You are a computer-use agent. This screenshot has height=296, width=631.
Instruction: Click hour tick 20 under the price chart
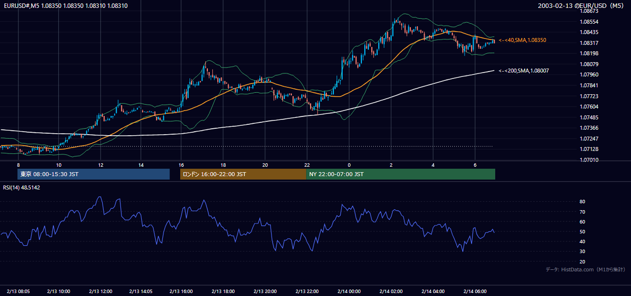[x=265, y=165]
